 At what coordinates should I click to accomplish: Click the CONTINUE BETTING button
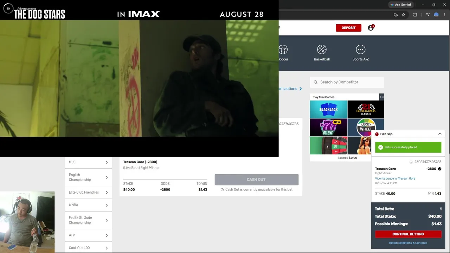tap(408, 234)
